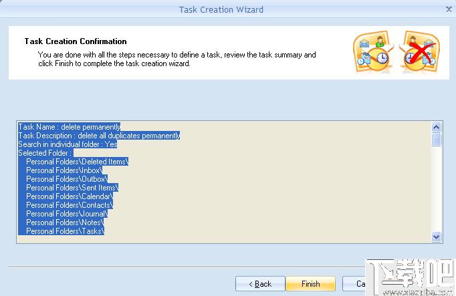This screenshot has width=456, height=296.
Task: Click the summary list scroll up arrow
Action: point(436,127)
